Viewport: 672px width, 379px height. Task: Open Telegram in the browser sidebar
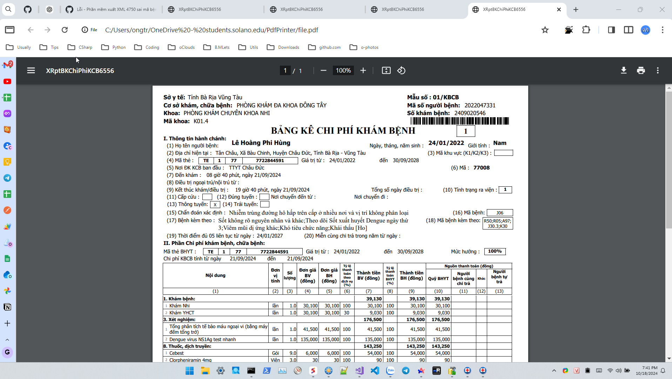click(x=7, y=178)
